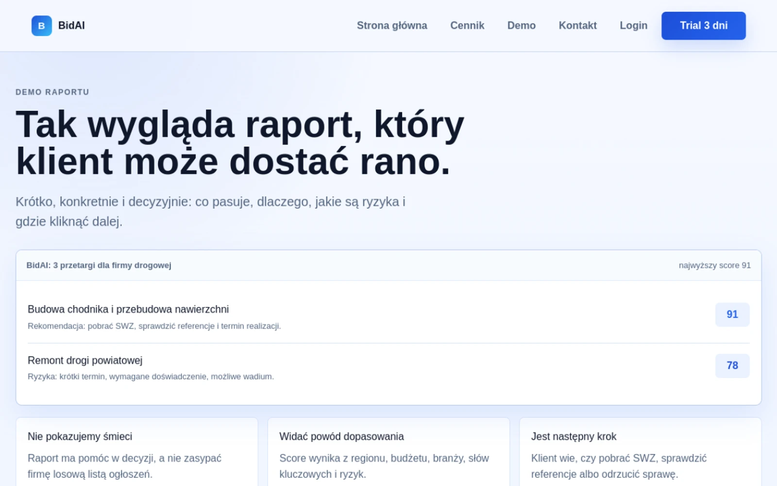Click 'Score wynika z regionu' text
Image resolution: width=777 pixels, height=486 pixels.
384,466
